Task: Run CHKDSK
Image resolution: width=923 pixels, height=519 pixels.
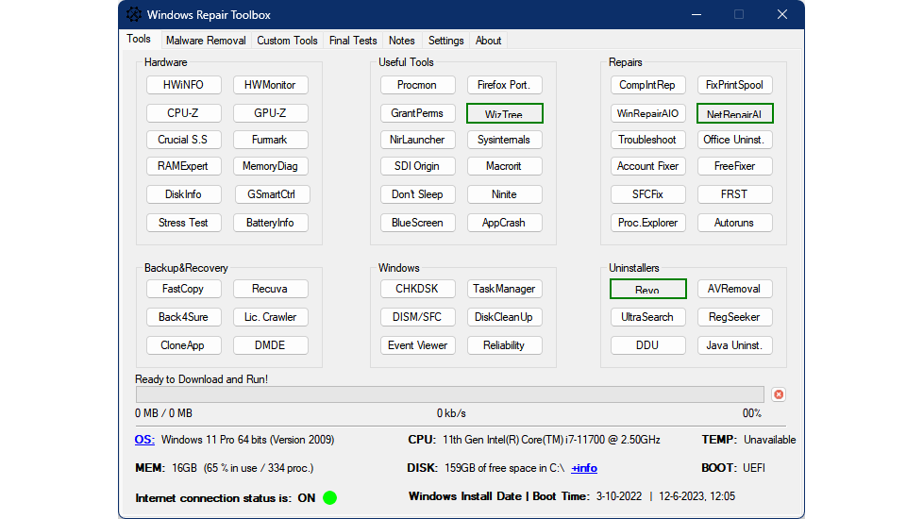Action: tap(417, 289)
